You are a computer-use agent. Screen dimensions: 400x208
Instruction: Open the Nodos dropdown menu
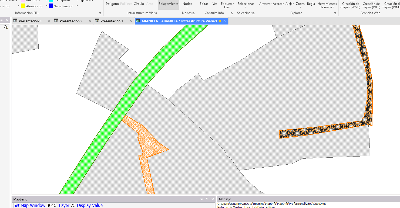[187, 5]
